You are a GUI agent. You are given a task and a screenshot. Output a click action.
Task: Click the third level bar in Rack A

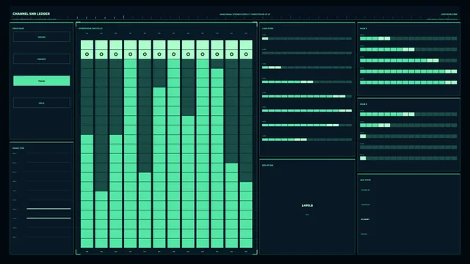[x=408, y=60]
